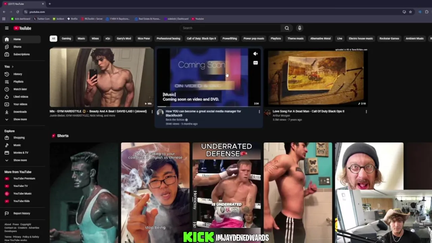Expand the You section chevron
The image size is (432, 243).
12,66
